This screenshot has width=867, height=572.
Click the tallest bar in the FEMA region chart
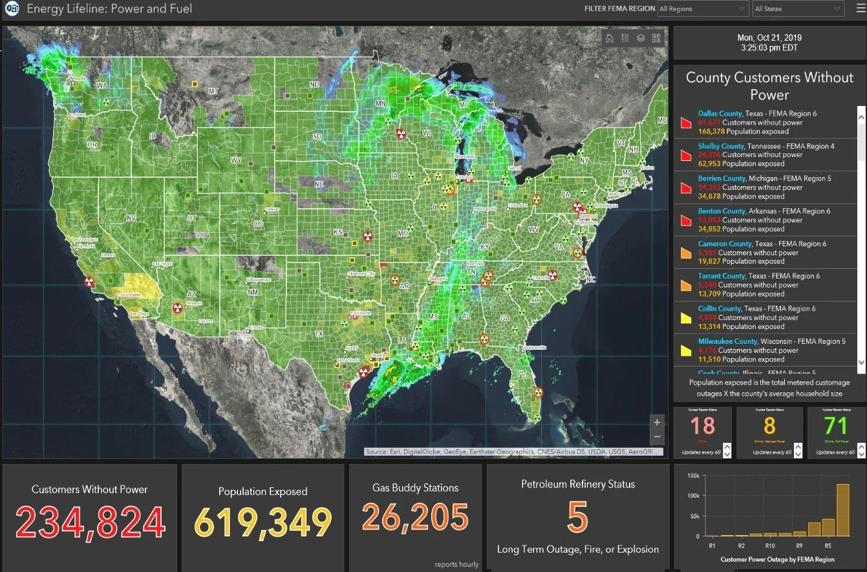pos(843,510)
